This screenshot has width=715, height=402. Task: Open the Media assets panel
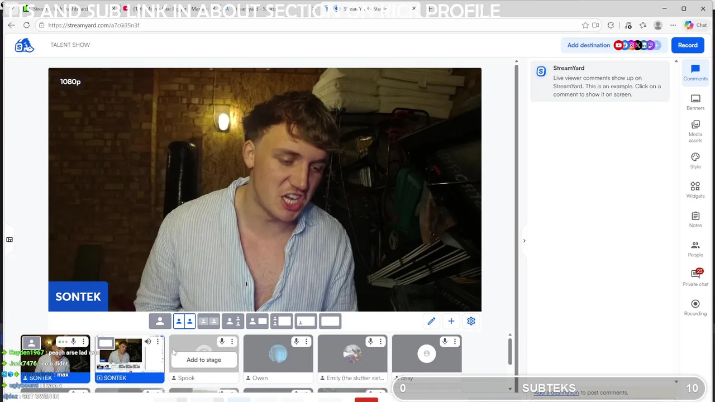(x=695, y=131)
